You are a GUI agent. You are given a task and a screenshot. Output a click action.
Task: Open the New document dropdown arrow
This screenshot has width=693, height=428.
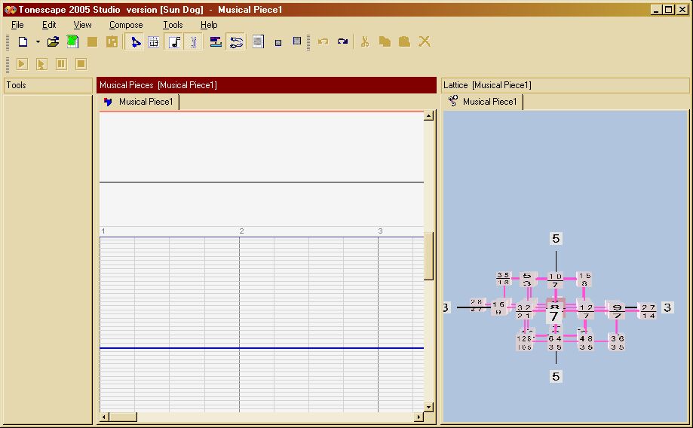coord(38,42)
